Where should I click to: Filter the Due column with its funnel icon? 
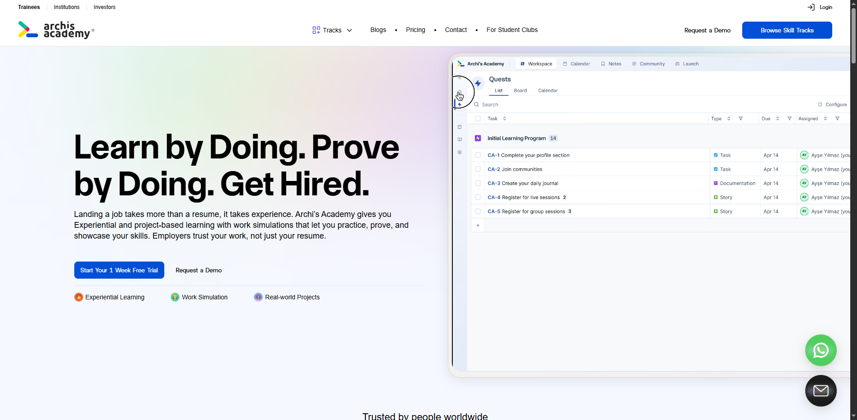coord(789,118)
